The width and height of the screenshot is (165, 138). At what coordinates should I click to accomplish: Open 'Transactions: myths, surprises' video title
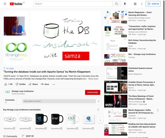tap(142, 28)
